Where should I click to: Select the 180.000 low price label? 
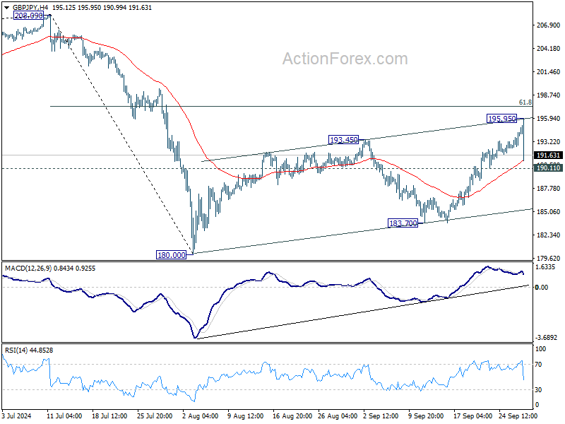172,255
